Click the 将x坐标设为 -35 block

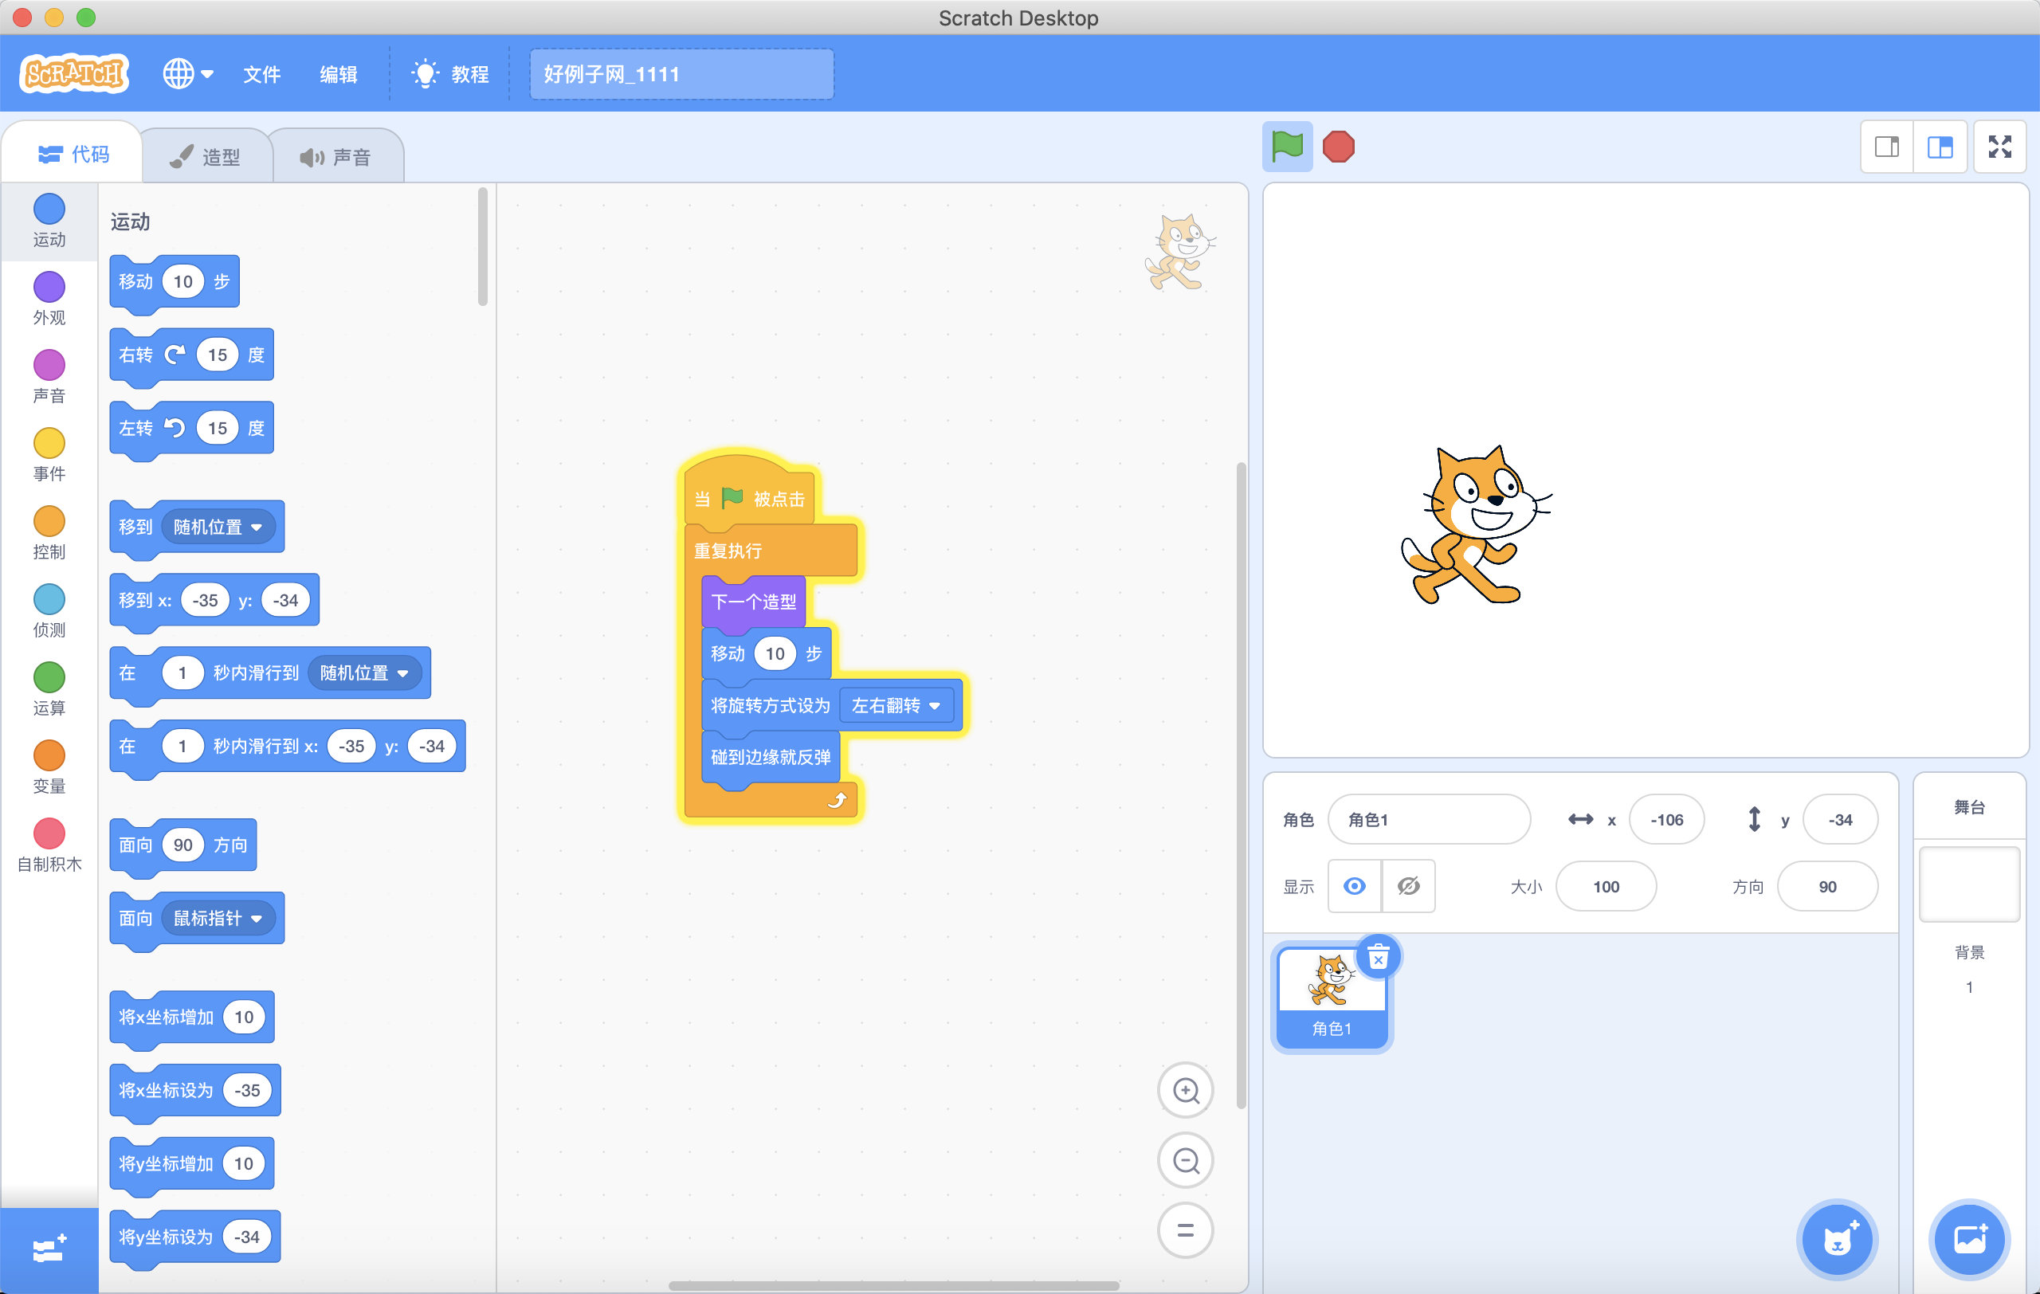195,1091
